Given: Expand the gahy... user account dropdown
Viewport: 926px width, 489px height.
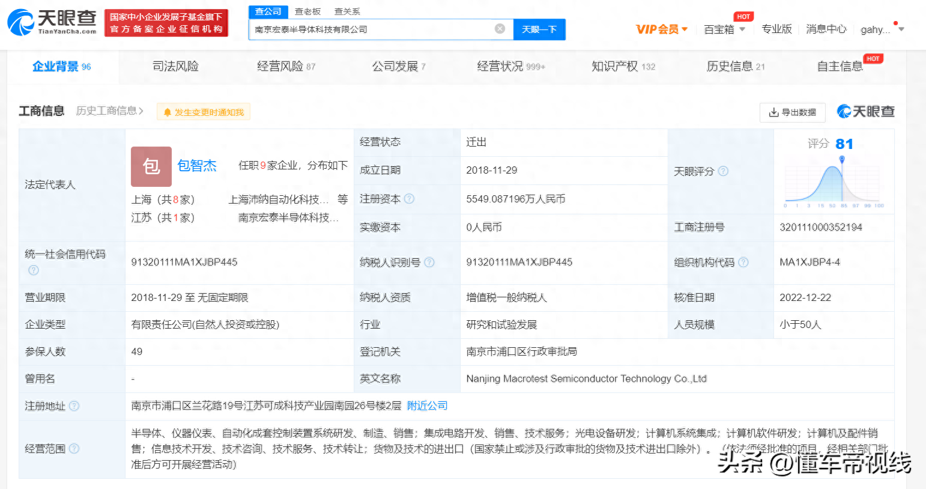Looking at the screenshot, I should 882,29.
